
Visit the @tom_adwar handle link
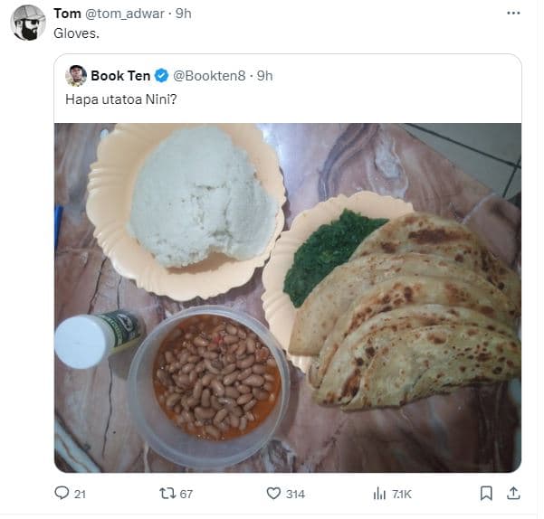coord(122,13)
